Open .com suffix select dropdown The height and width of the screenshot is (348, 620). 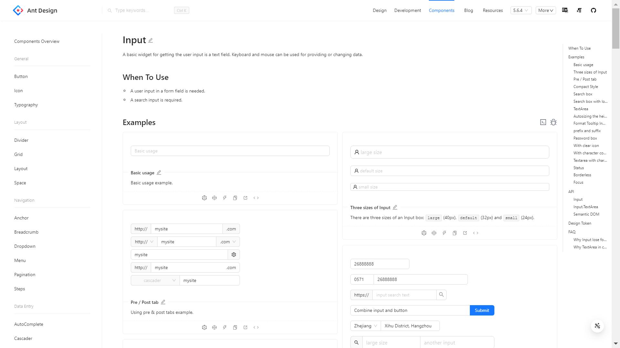click(228, 242)
